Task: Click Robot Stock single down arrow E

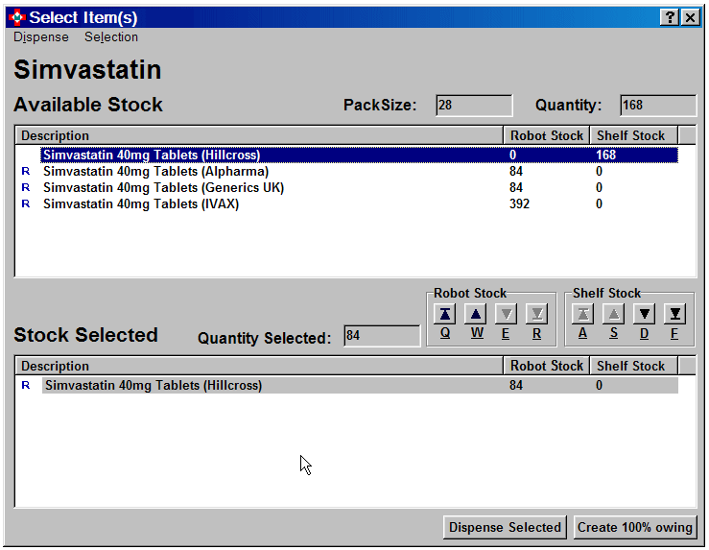Action: pyautogui.click(x=507, y=314)
